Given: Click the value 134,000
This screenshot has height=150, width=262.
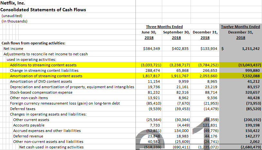Looking at the screenshot, I should pyautogui.click(x=182, y=131).
